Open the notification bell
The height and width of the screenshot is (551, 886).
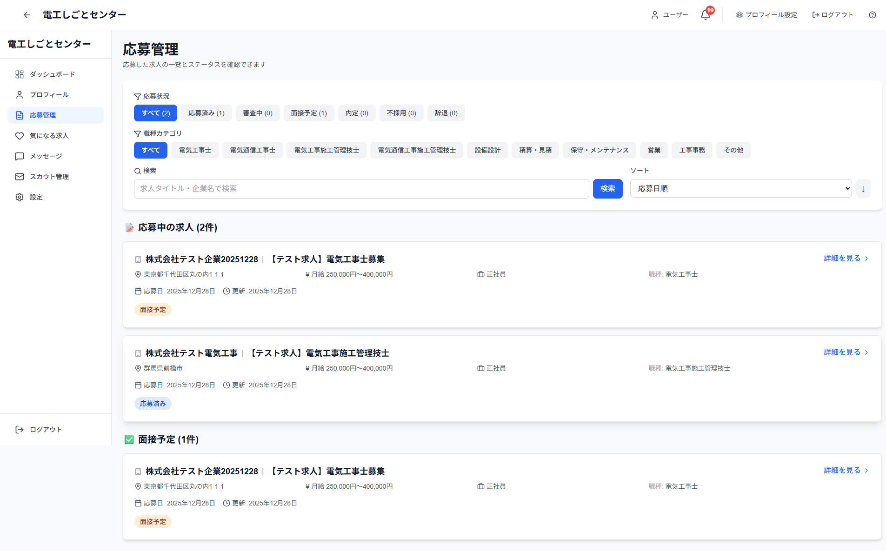pyautogui.click(x=705, y=15)
